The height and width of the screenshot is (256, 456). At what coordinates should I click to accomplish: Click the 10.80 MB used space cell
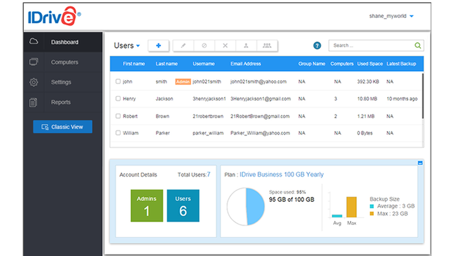click(x=367, y=98)
